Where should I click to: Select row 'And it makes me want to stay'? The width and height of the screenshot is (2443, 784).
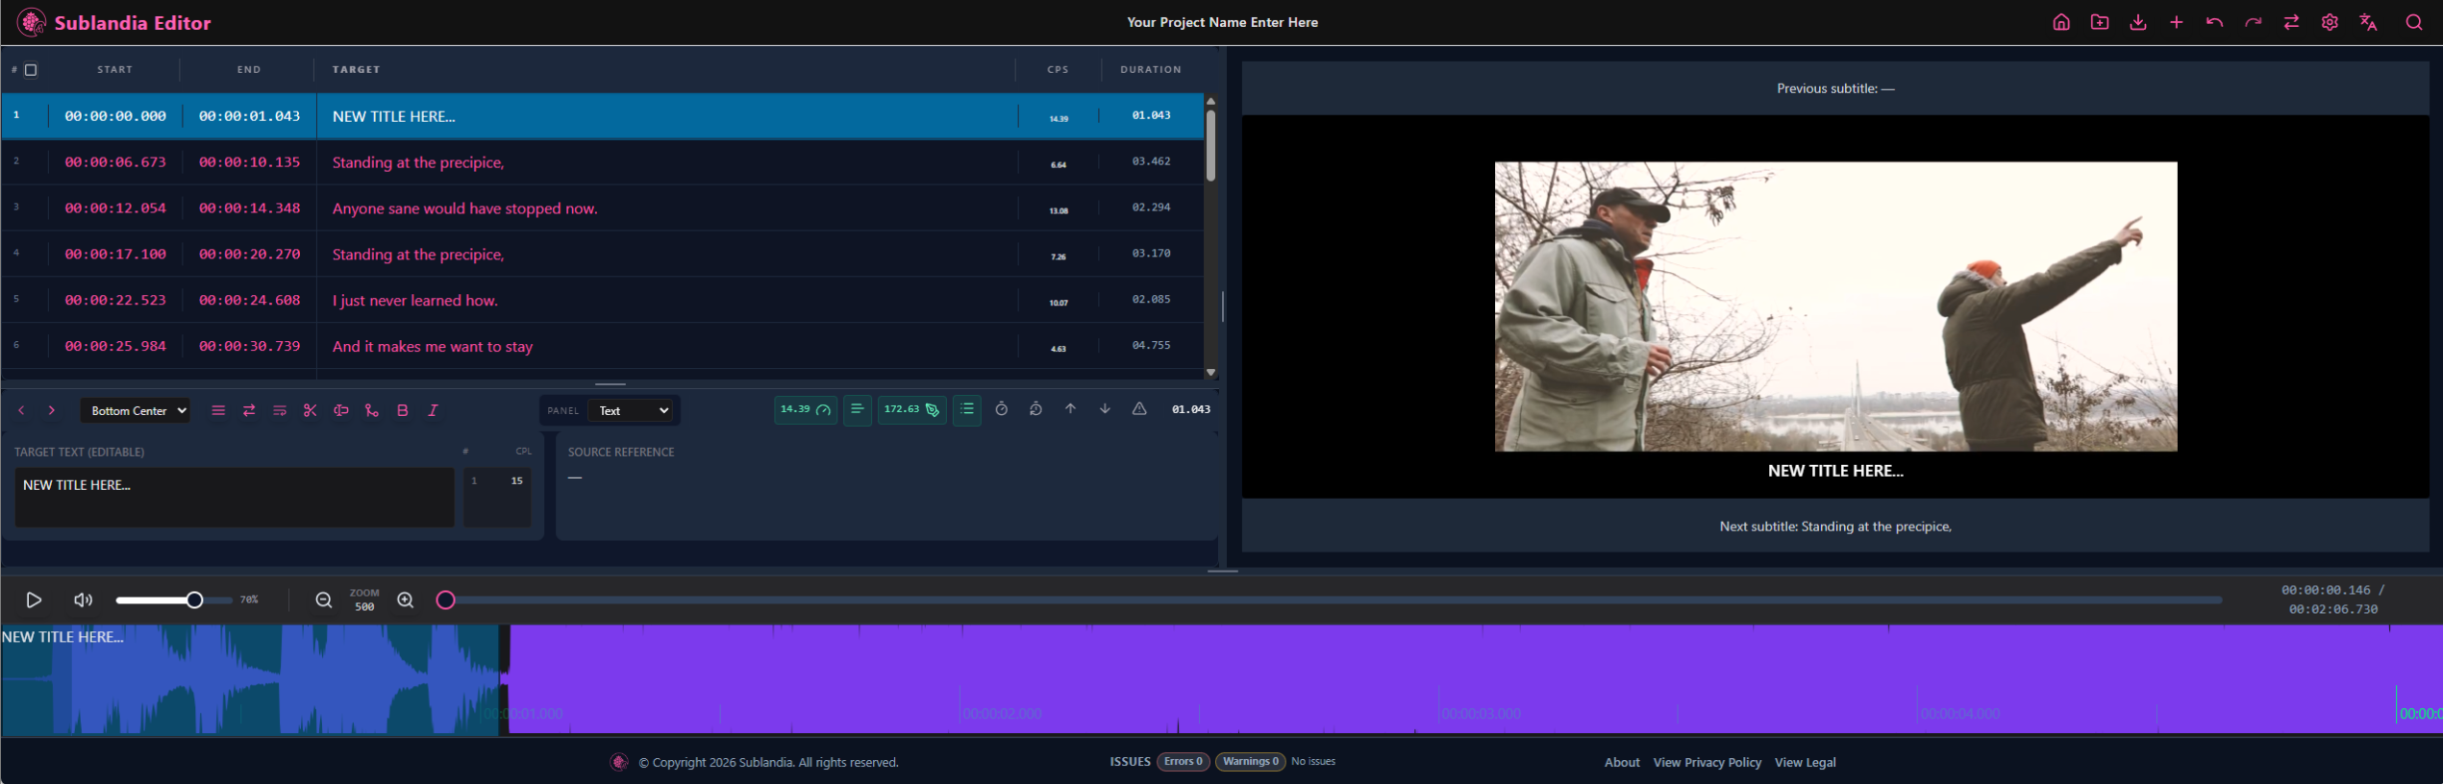point(602,346)
